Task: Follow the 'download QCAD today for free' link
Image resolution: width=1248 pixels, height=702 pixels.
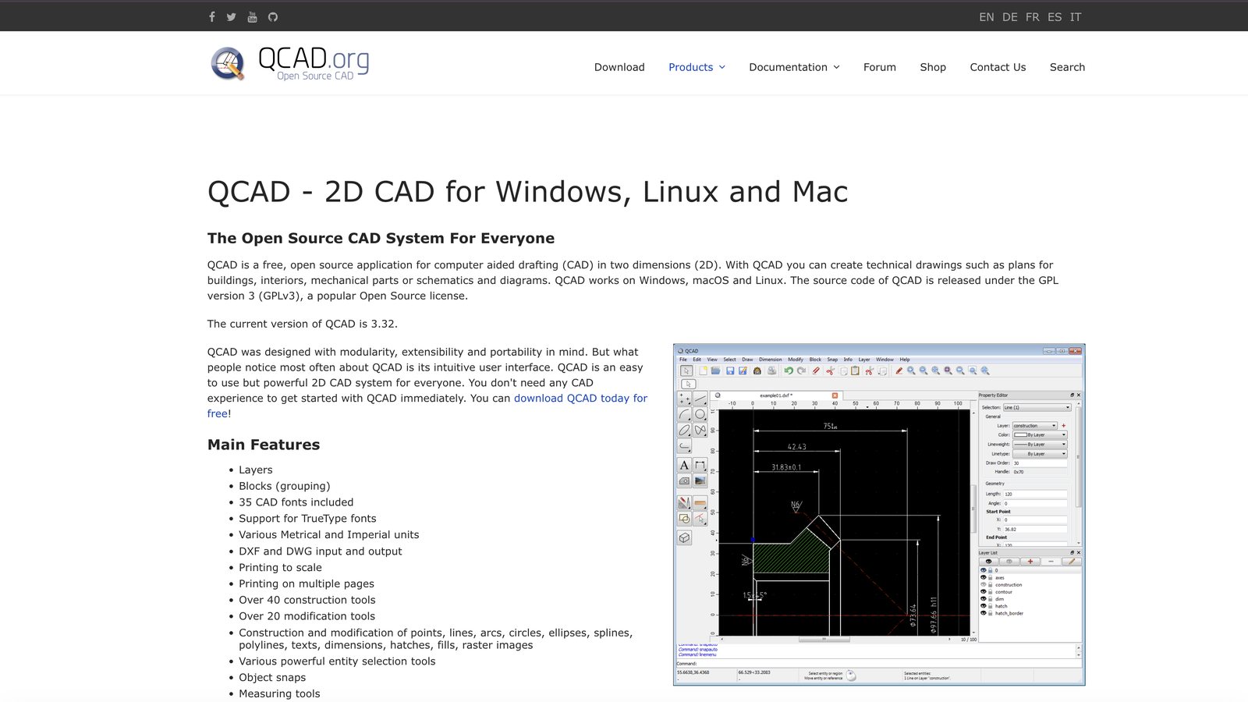Action: pos(580,398)
